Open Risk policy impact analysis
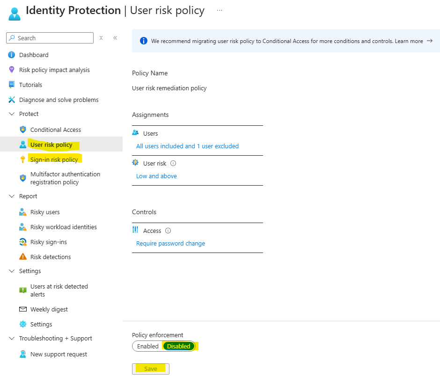Screen dimensions: 440x376 point(54,70)
